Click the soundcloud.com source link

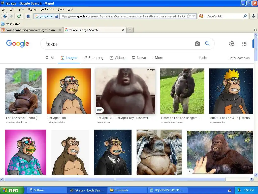(172, 122)
